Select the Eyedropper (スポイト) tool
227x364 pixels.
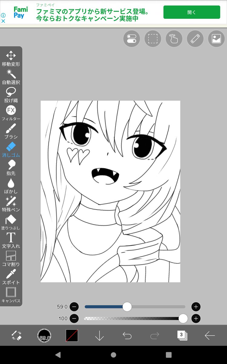click(x=11, y=277)
